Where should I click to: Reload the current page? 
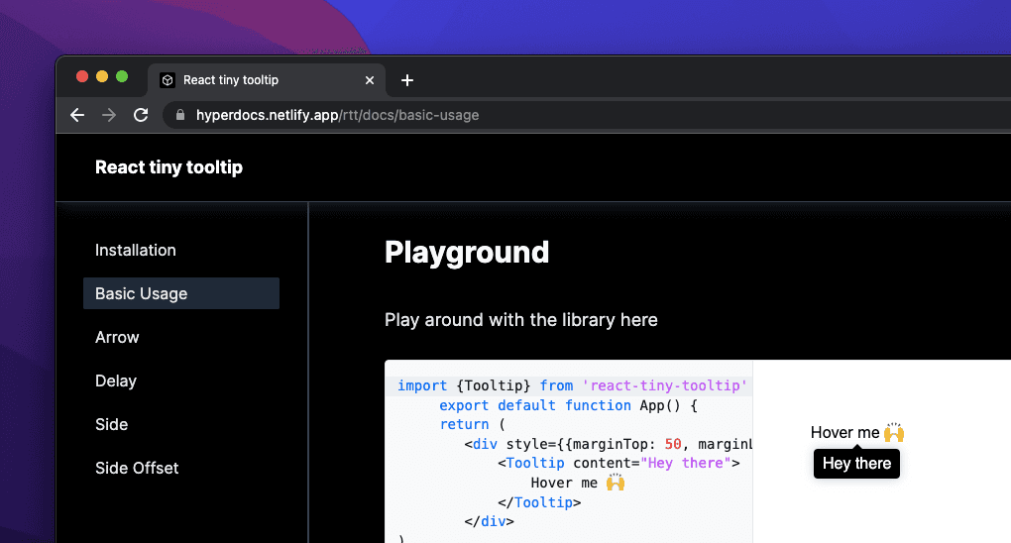coord(141,115)
